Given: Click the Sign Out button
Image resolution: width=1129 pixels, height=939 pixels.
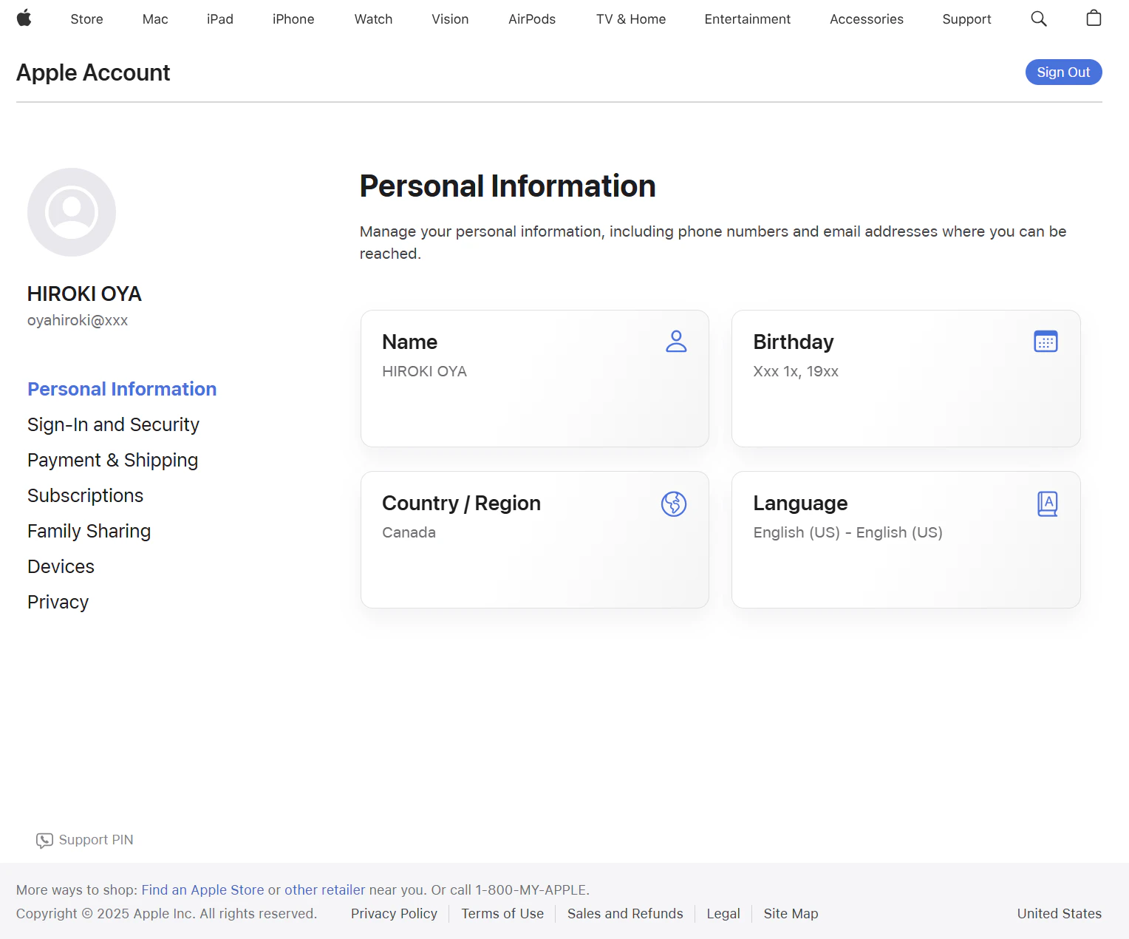Looking at the screenshot, I should (x=1063, y=72).
